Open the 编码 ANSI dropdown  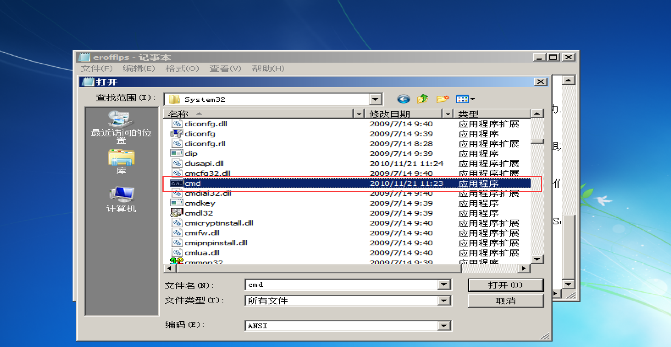[x=444, y=326]
